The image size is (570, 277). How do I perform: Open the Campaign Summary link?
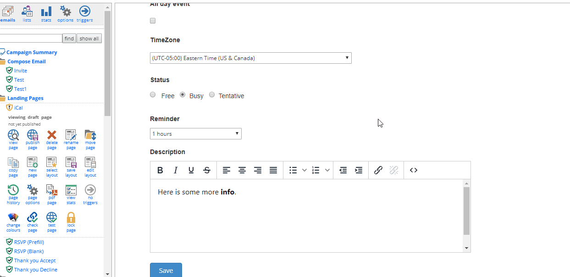coord(32,52)
